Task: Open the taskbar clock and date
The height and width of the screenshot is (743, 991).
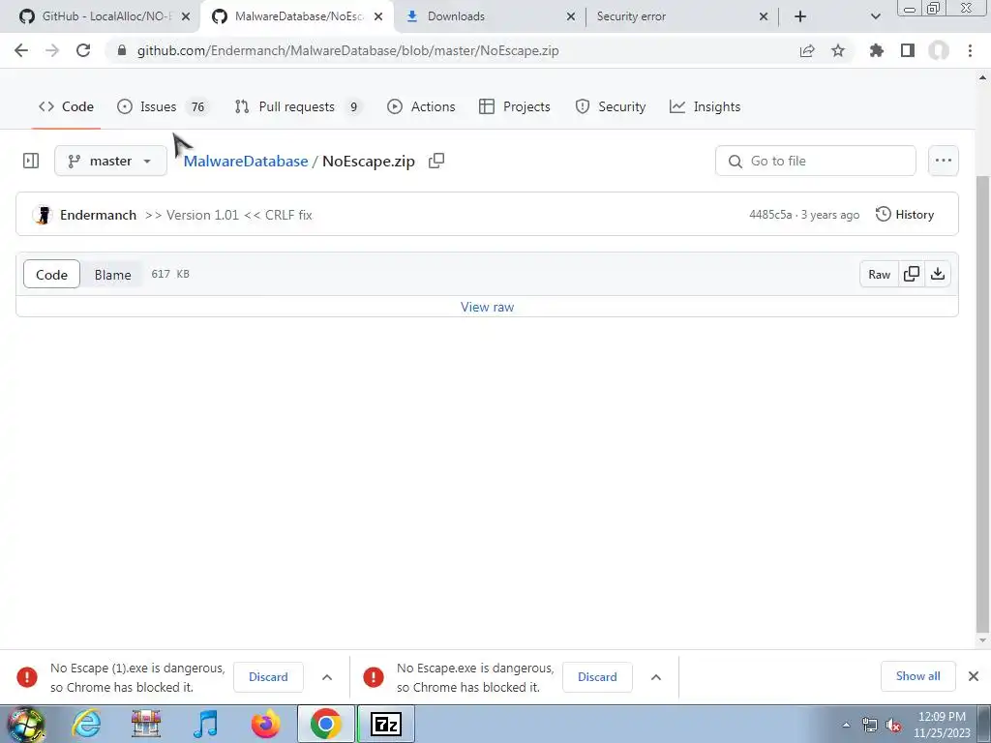Action: [942, 725]
